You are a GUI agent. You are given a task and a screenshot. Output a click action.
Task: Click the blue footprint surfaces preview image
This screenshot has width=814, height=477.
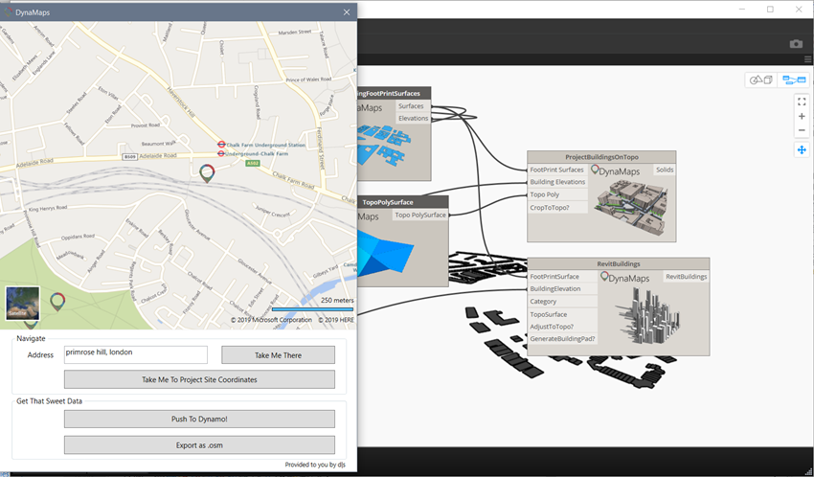click(x=384, y=144)
